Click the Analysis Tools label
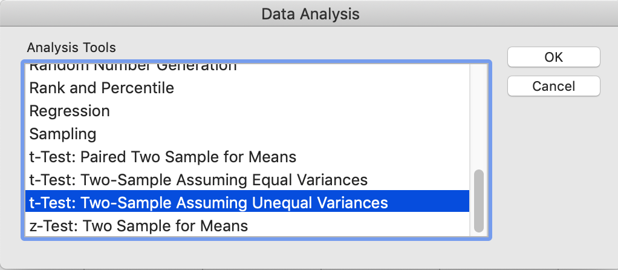Screen dimensions: 618x270 pos(71,47)
